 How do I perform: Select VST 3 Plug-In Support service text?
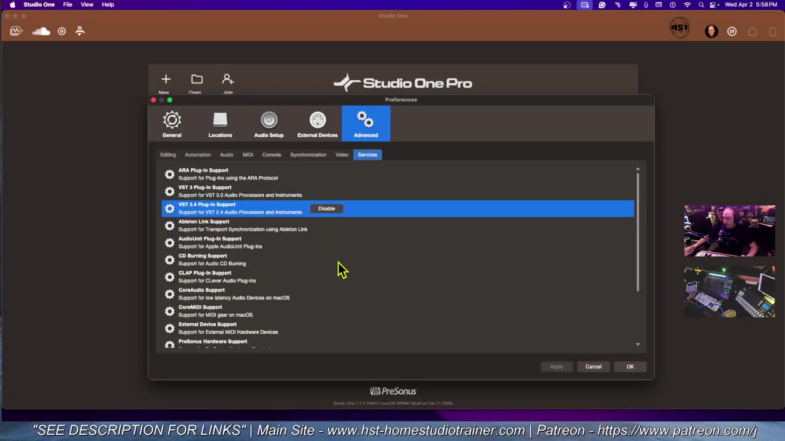point(240,192)
